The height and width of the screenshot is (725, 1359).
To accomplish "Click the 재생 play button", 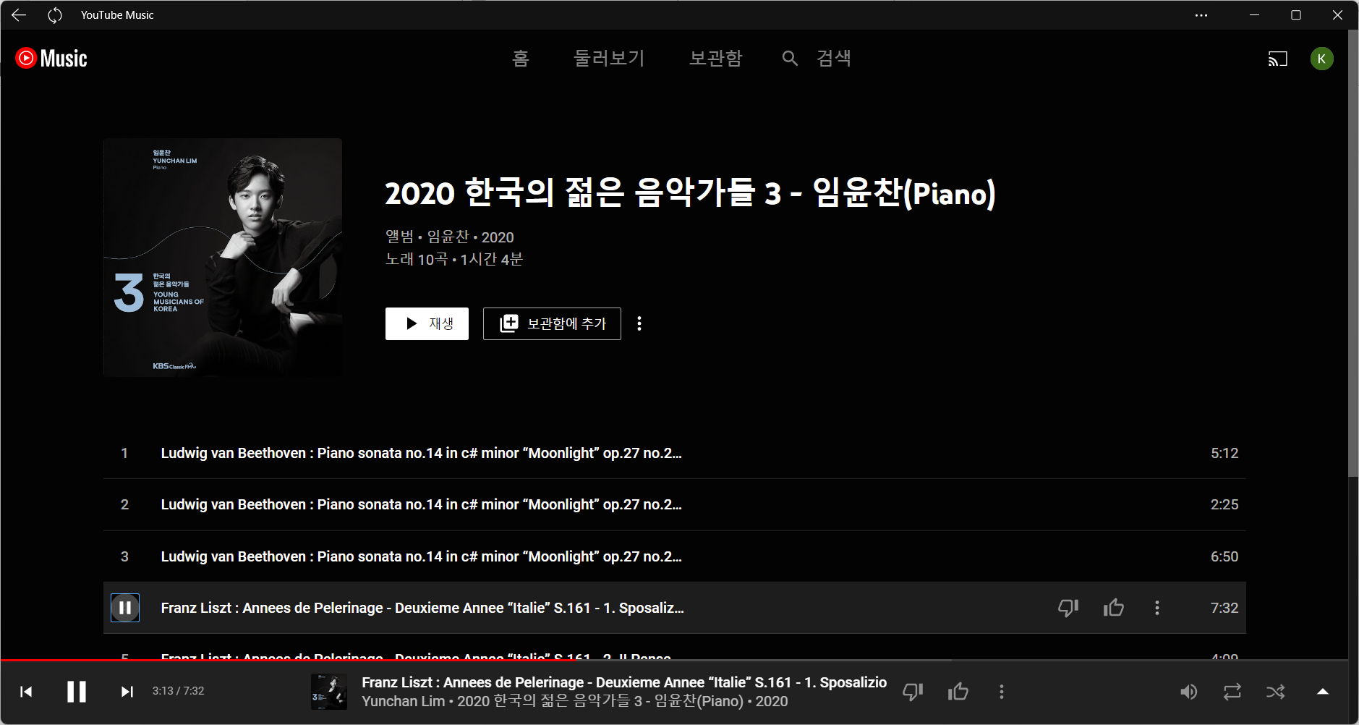I will [x=427, y=323].
